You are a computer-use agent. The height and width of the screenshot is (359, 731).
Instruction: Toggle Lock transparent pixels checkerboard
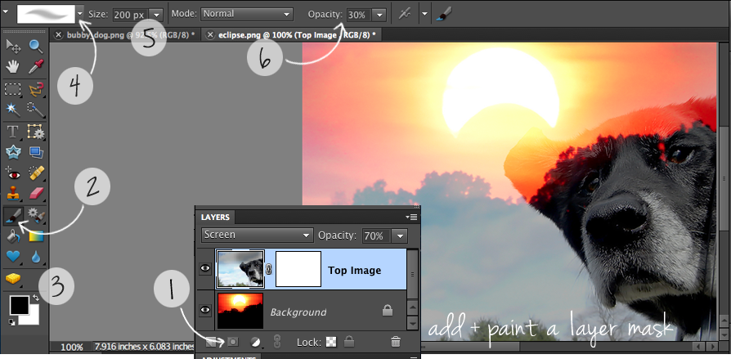(x=331, y=342)
